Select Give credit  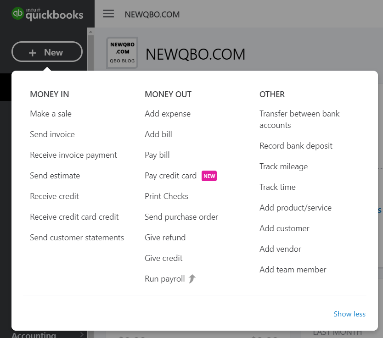click(163, 258)
